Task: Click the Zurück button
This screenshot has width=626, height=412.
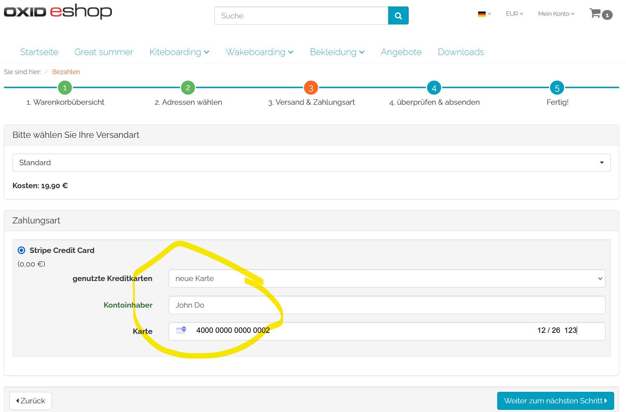Action: [x=31, y=400]
